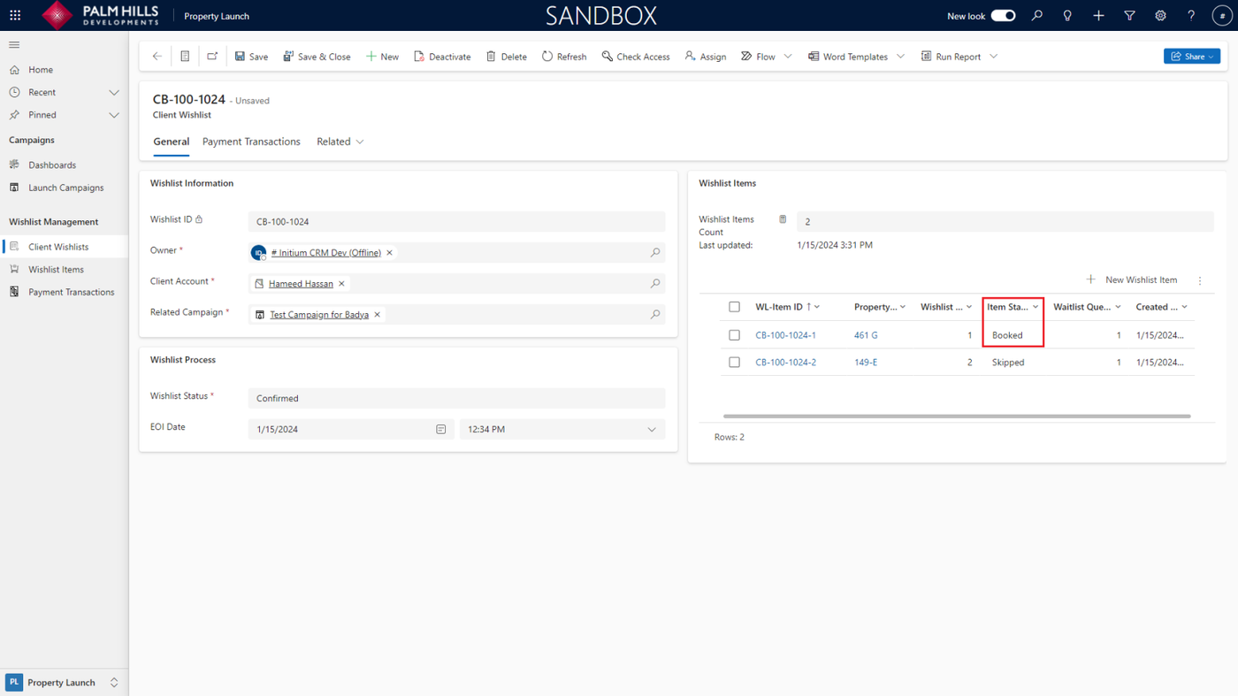The width and height of the screenshot is (1238, 696).
Task: Click the Delete trash icon
Action: coord(491,57)
